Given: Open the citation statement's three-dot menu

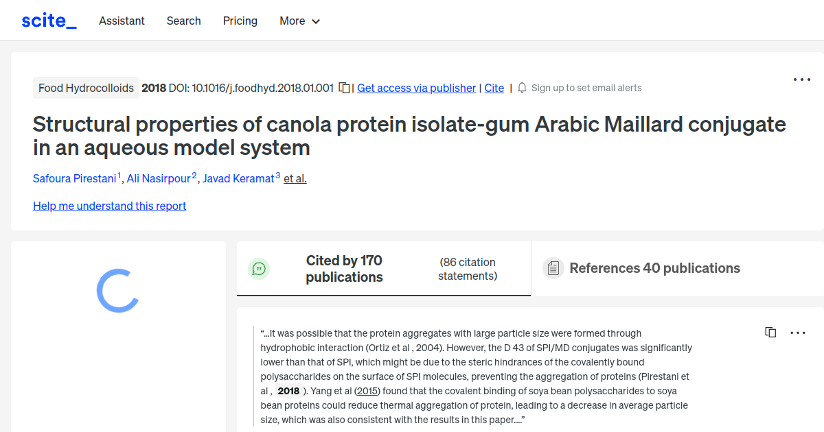Looking at the screenshot, I should (x=797, y=332).
